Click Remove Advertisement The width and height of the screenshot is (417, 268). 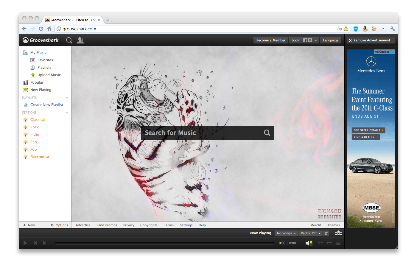(371, 40)
